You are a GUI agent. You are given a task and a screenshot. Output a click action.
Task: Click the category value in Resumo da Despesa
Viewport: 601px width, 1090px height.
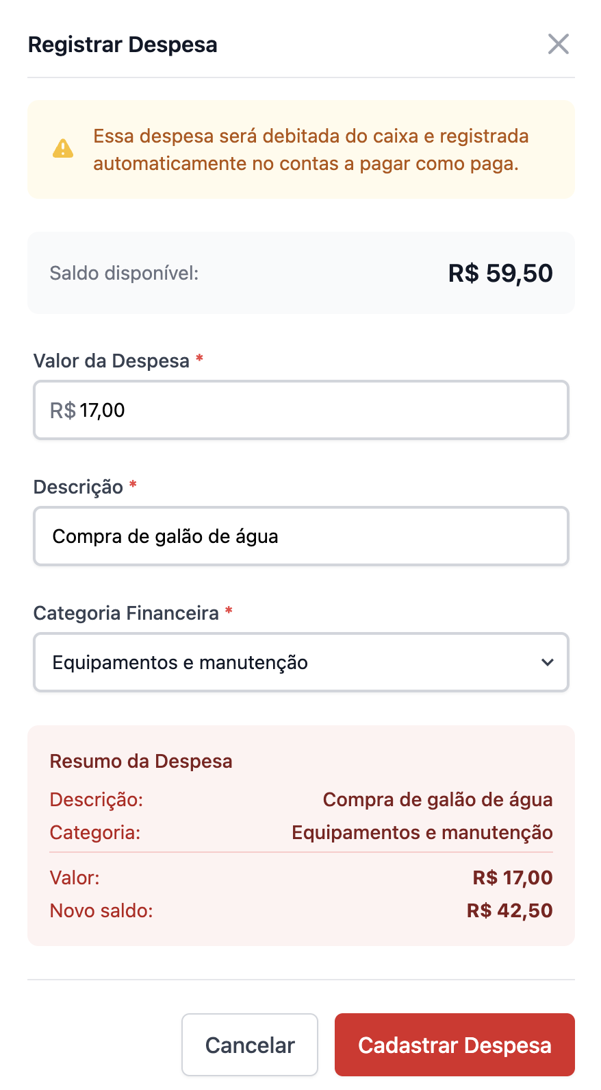click(x=422, y=832)
